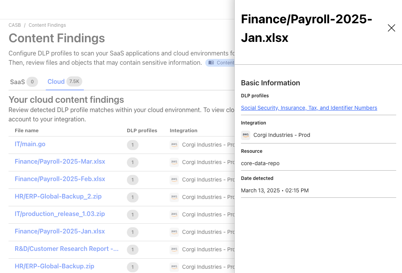The image size is (402, 273).
Task: Open Finance/Payroll-2025-Jan.xlsx row link
Action: [x=60, y=231]
